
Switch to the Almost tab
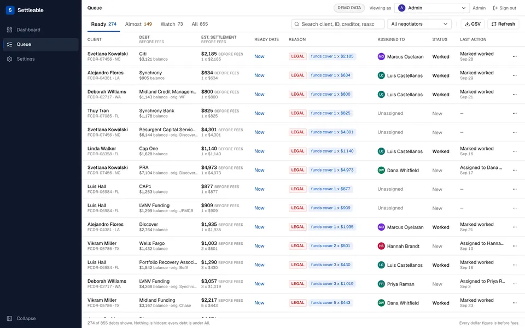point(138,24)
